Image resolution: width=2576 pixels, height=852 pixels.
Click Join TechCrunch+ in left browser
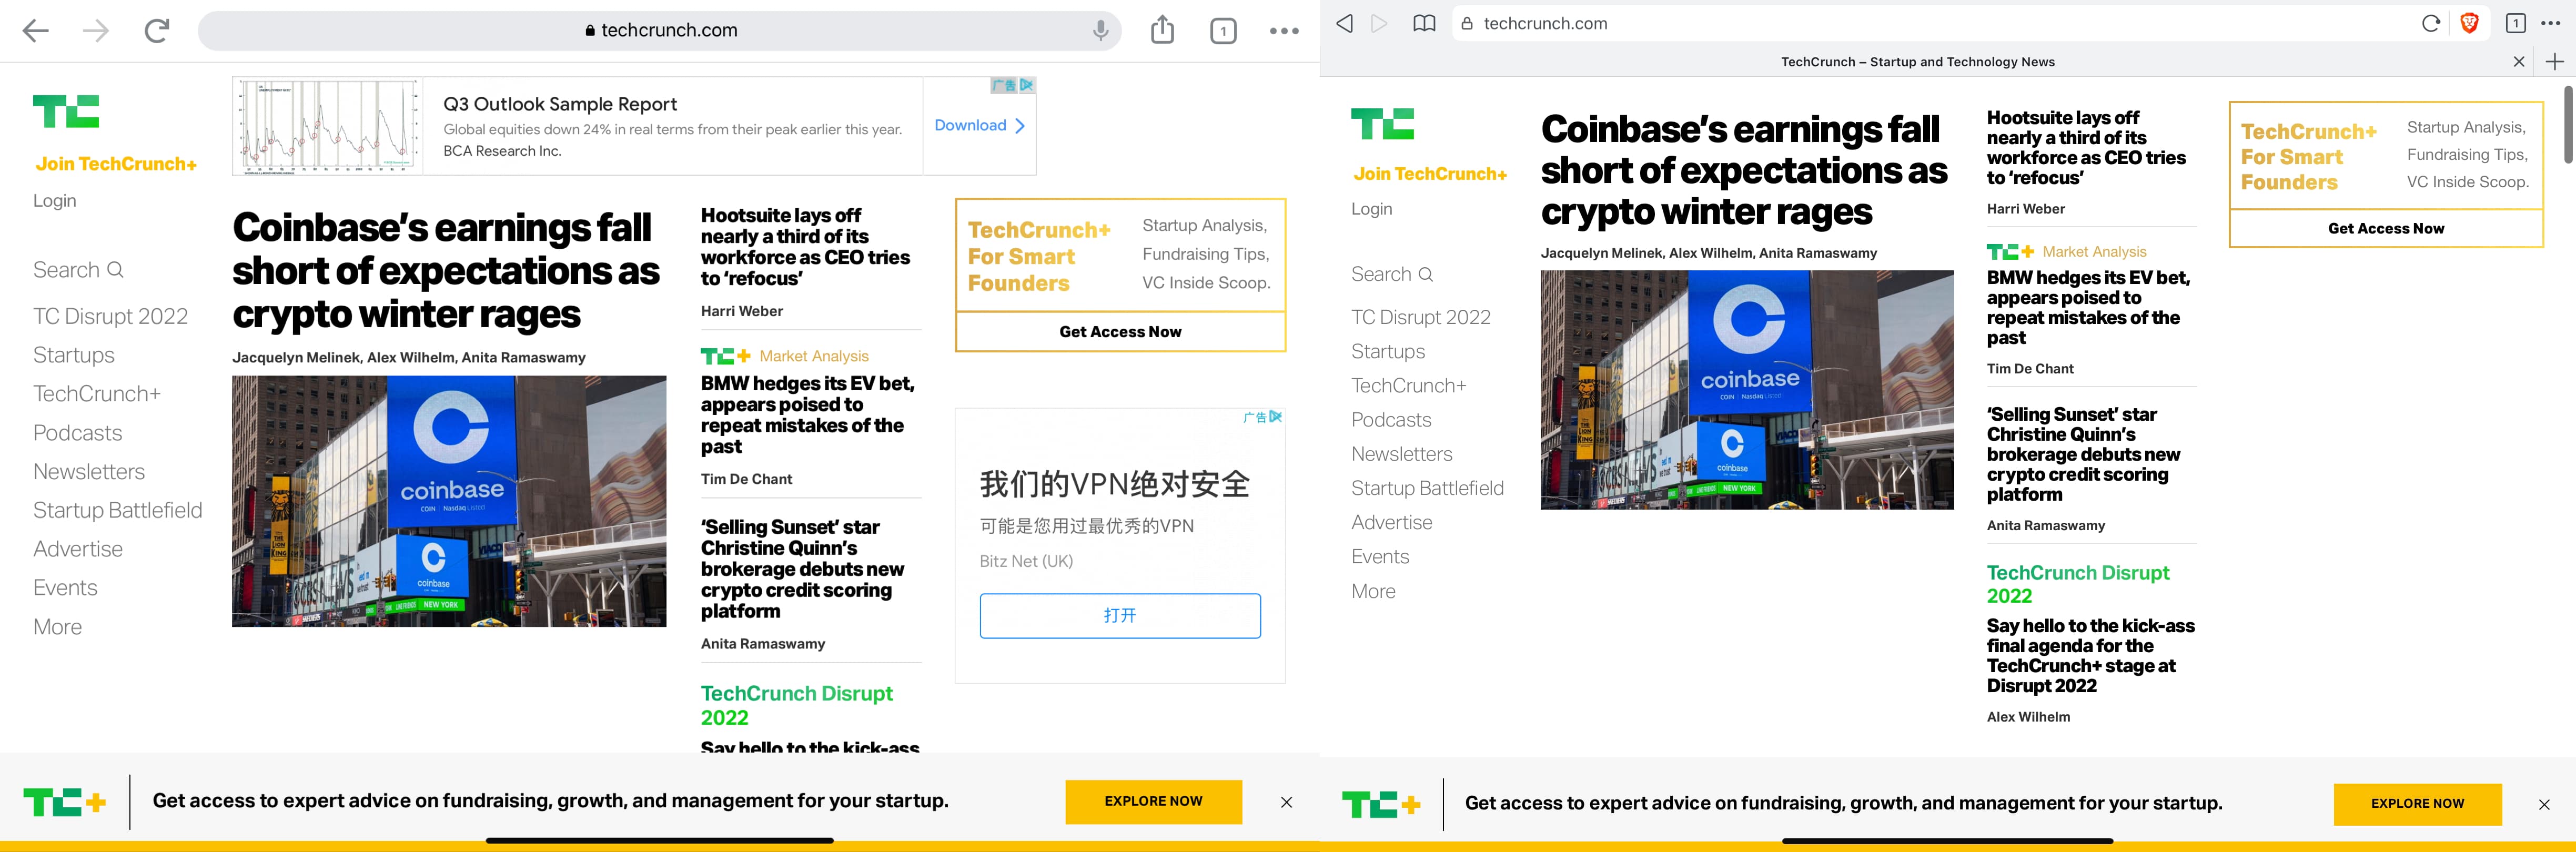click(x=116, y=164)
